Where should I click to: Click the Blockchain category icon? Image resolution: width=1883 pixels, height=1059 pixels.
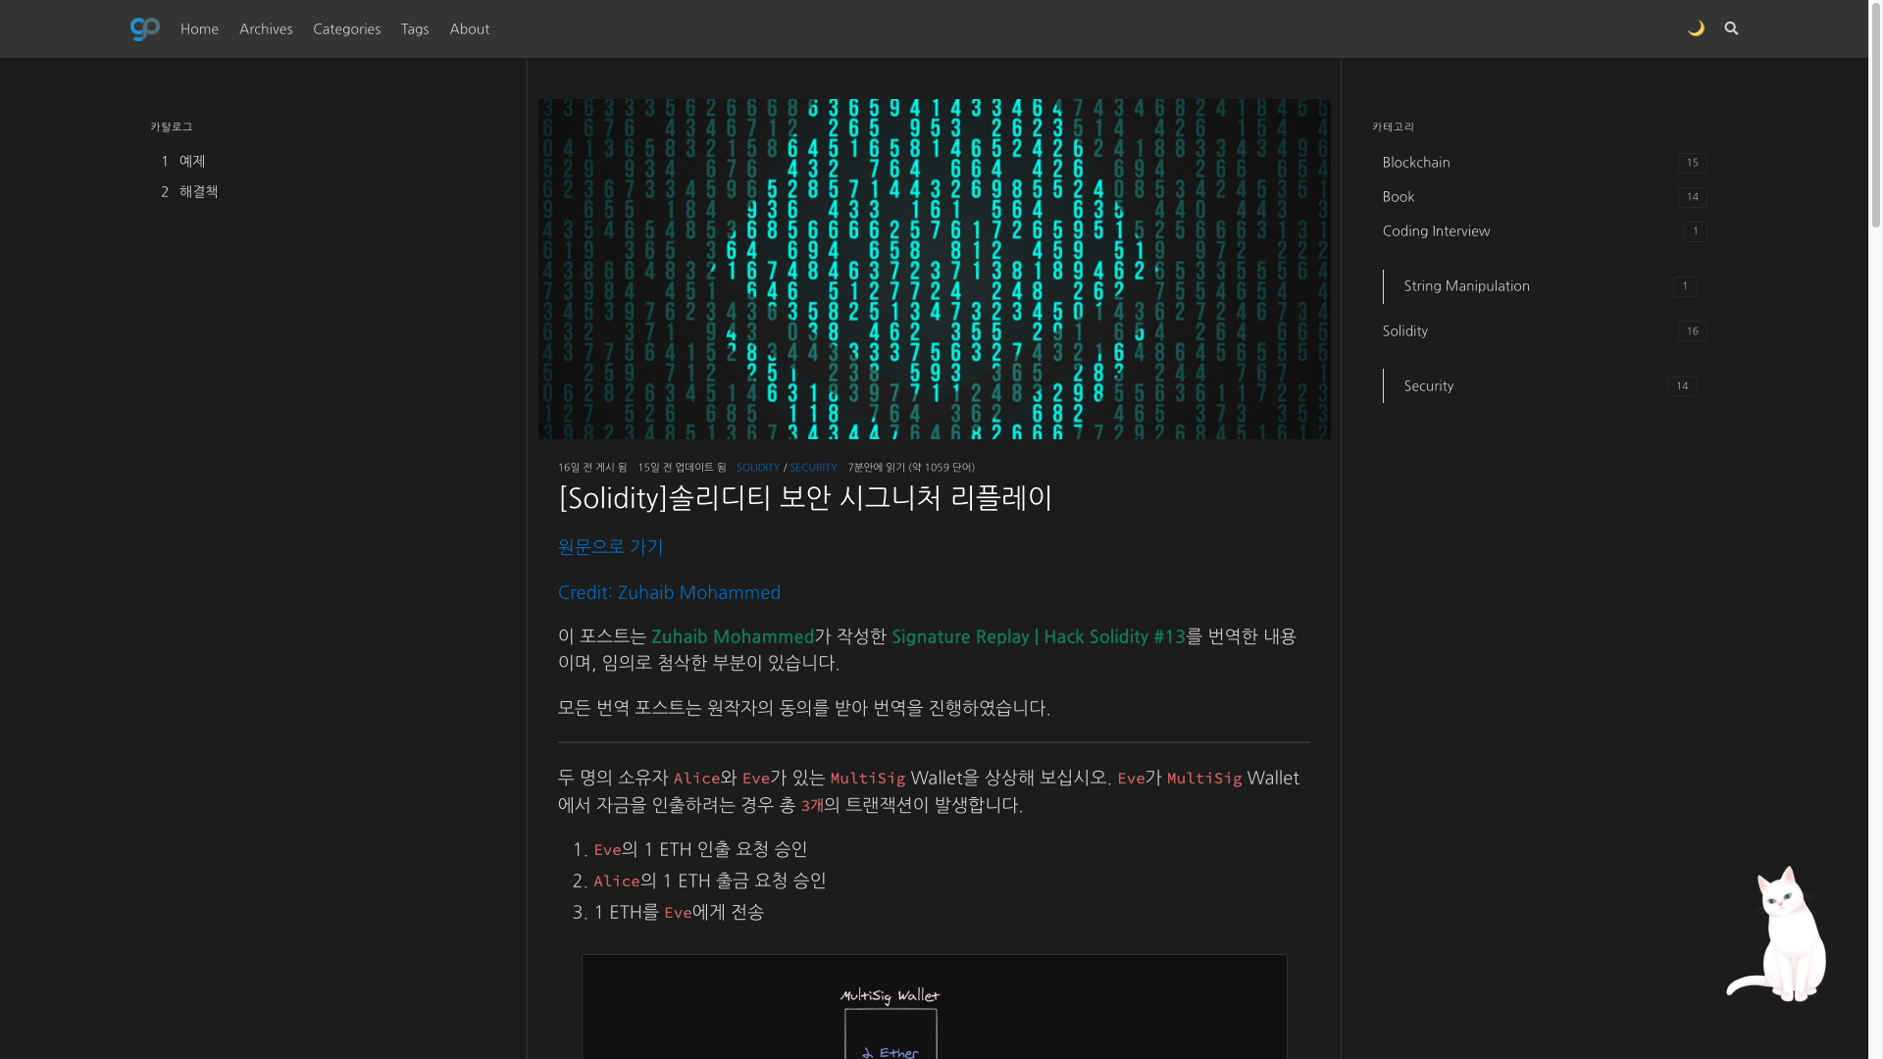[1416, 162]
